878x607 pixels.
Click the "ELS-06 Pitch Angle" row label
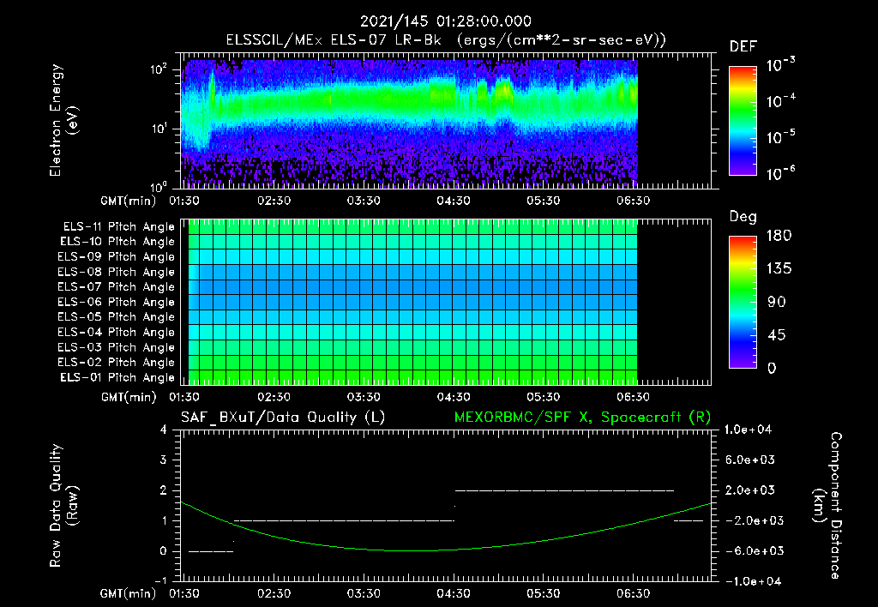117,302
